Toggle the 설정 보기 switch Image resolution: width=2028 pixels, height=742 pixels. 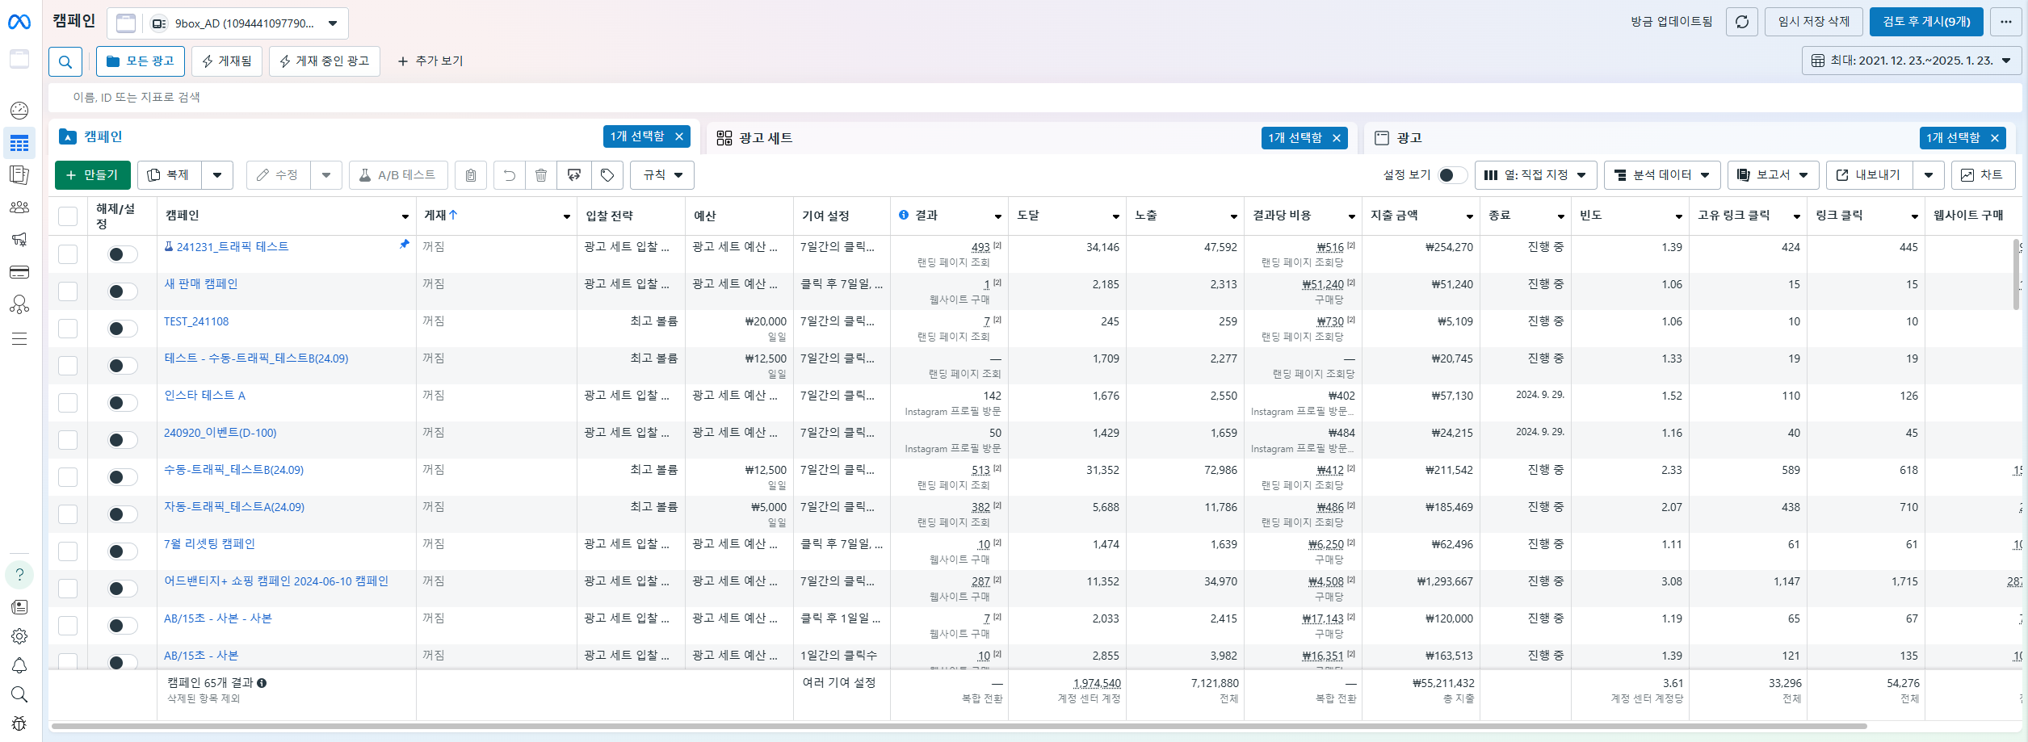point(1451,175)
